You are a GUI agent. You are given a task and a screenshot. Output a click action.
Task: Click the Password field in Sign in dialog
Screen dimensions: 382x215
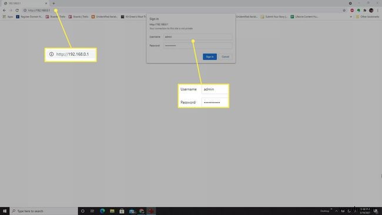point(197,46)
